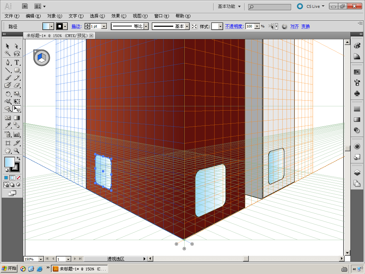Open the 效果 menu
The image size is (365, 274).
pos(119,16)
